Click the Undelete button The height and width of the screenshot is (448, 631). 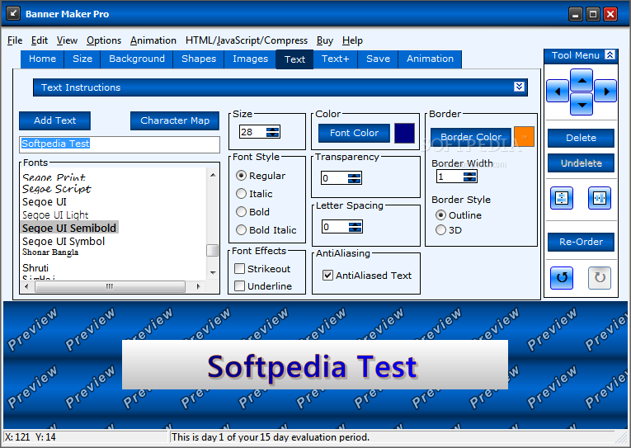point(581,163)
